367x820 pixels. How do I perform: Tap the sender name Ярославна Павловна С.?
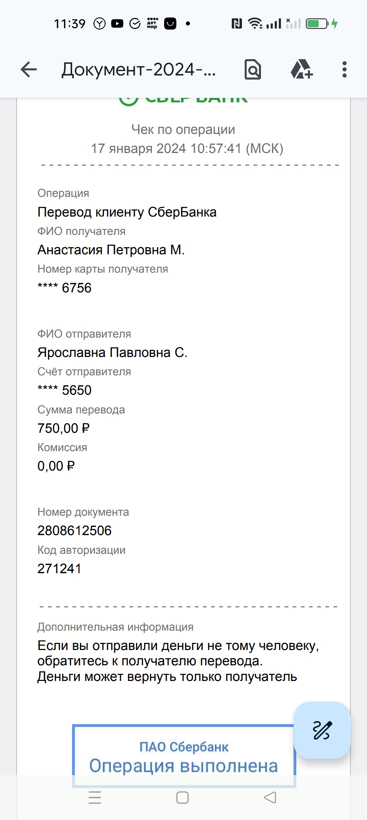[112, 353]
